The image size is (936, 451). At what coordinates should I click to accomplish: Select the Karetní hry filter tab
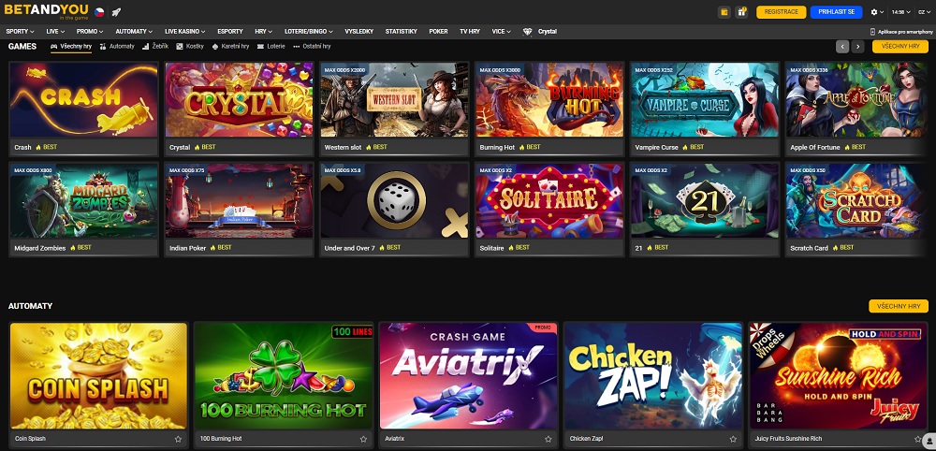click(230, 46)
